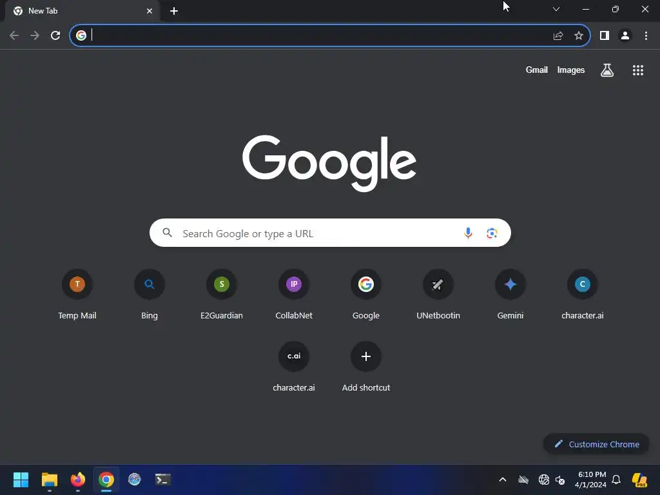Start a voice search with the microphone

[x=468, y=233]
